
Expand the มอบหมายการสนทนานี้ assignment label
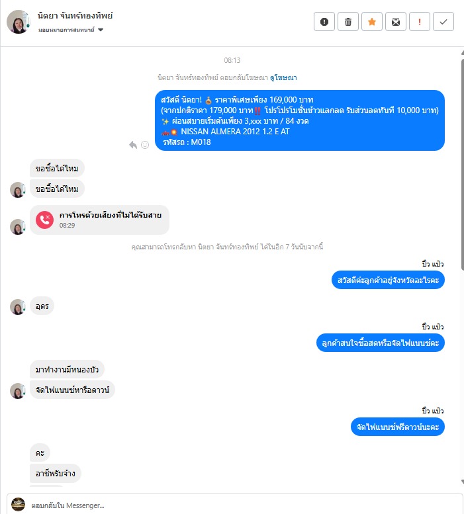(66, 30)
